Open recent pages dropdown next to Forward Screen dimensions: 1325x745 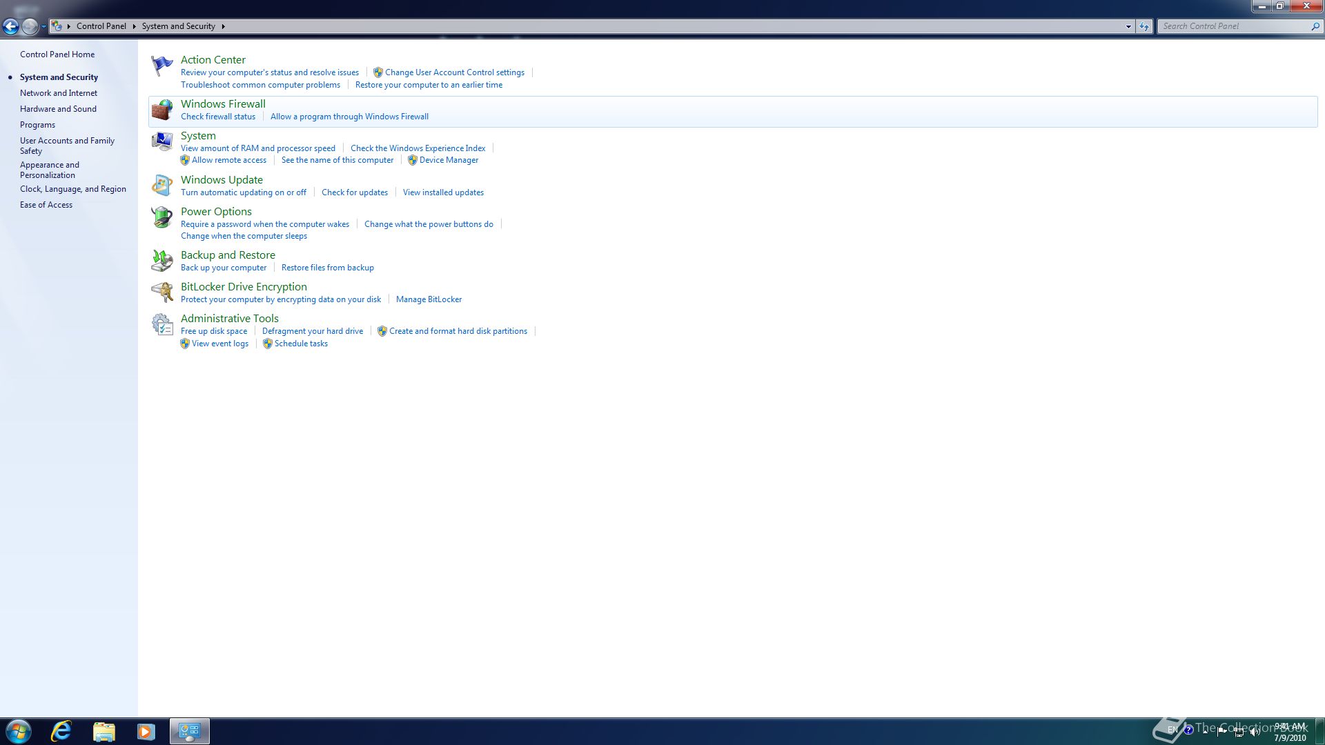pos(43,26)
